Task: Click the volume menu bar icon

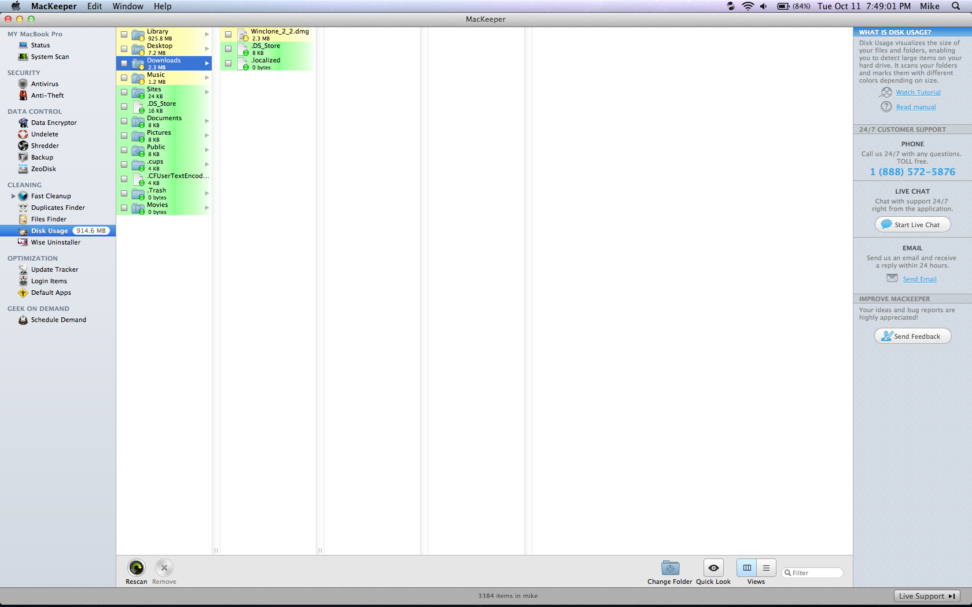Action: point(764,6)
